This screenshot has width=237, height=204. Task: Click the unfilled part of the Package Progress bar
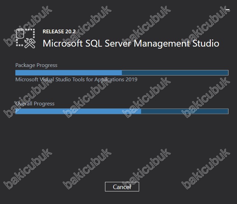tap(175, 73)
